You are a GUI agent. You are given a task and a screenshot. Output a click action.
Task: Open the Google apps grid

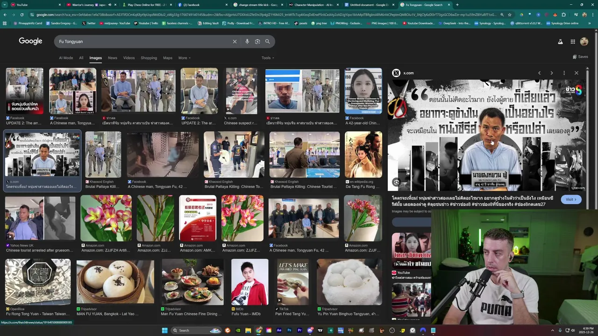coord(573,42)
